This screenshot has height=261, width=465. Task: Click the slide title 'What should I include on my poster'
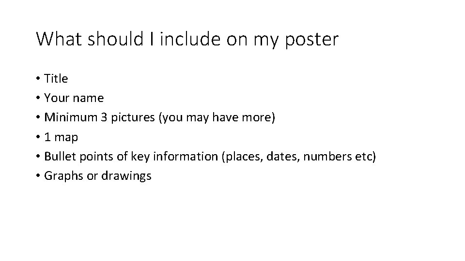[187, 39]
